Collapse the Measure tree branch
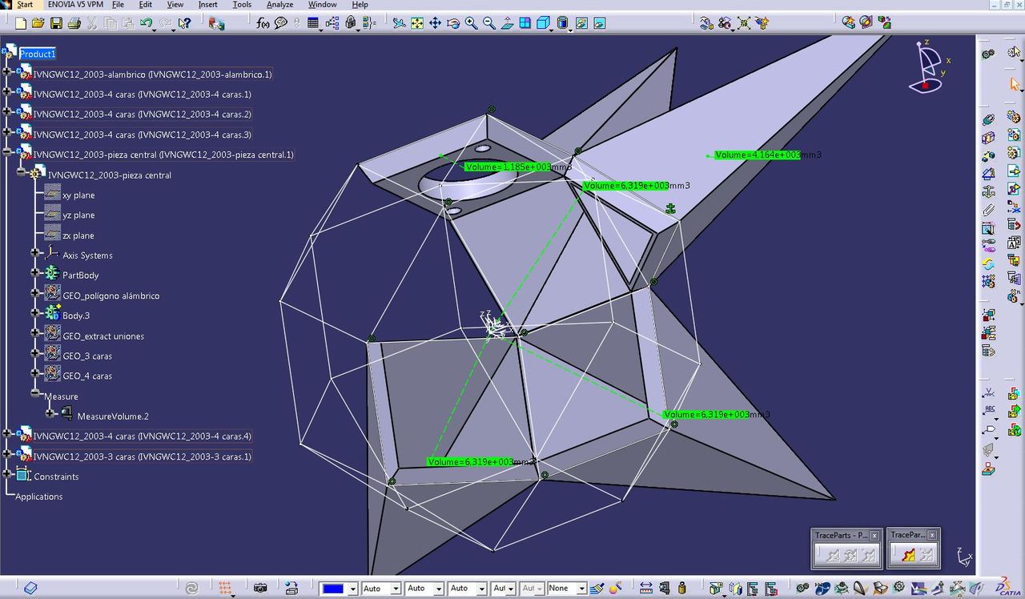Screen dimensions: 1025x599 (35, 396)
